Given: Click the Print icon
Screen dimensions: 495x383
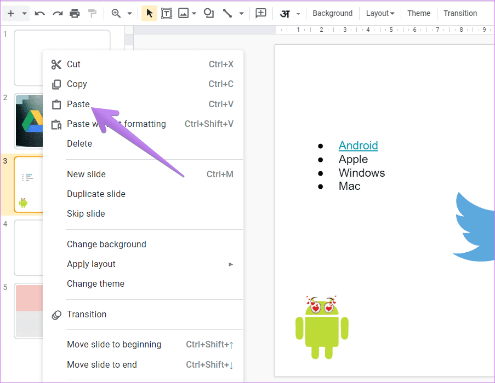Looking at the screenshot, I should click(x=75, y=14).
